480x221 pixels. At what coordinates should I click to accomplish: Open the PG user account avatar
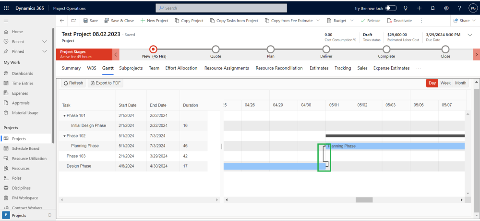pyautogui.click(x=473, y=8)
